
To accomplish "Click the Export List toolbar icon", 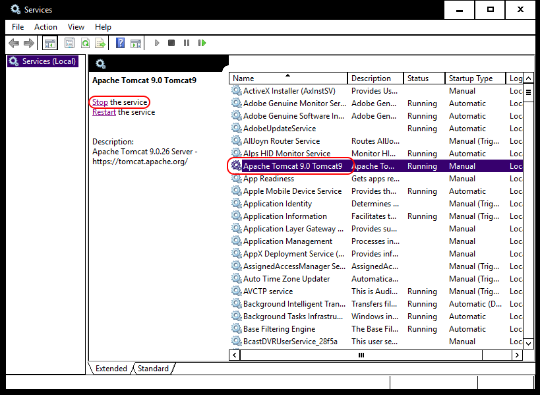I will point(100,43).
